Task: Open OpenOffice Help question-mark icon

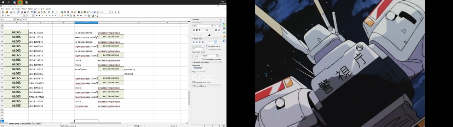Action: coord(94,12)
